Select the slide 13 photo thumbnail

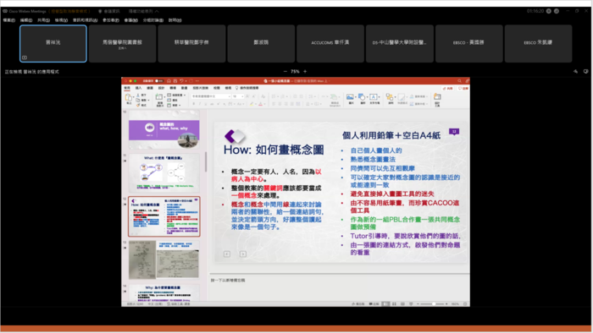click(x=163, y=259)
